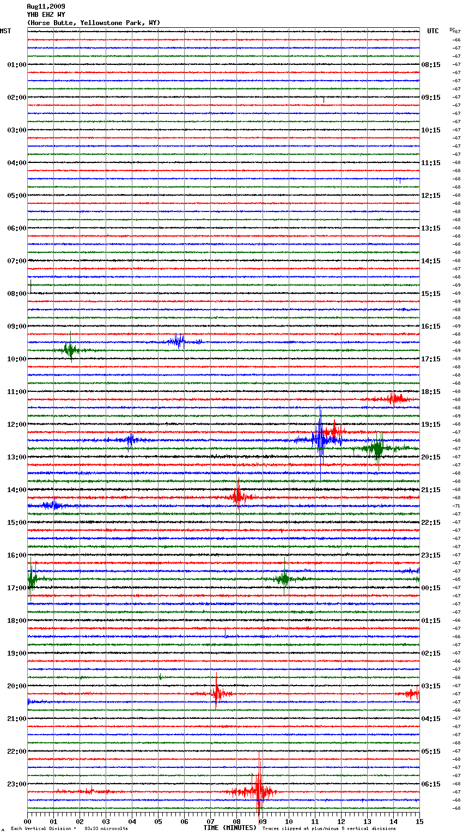Click the 12:15 UTC row label

pos(431,196)
